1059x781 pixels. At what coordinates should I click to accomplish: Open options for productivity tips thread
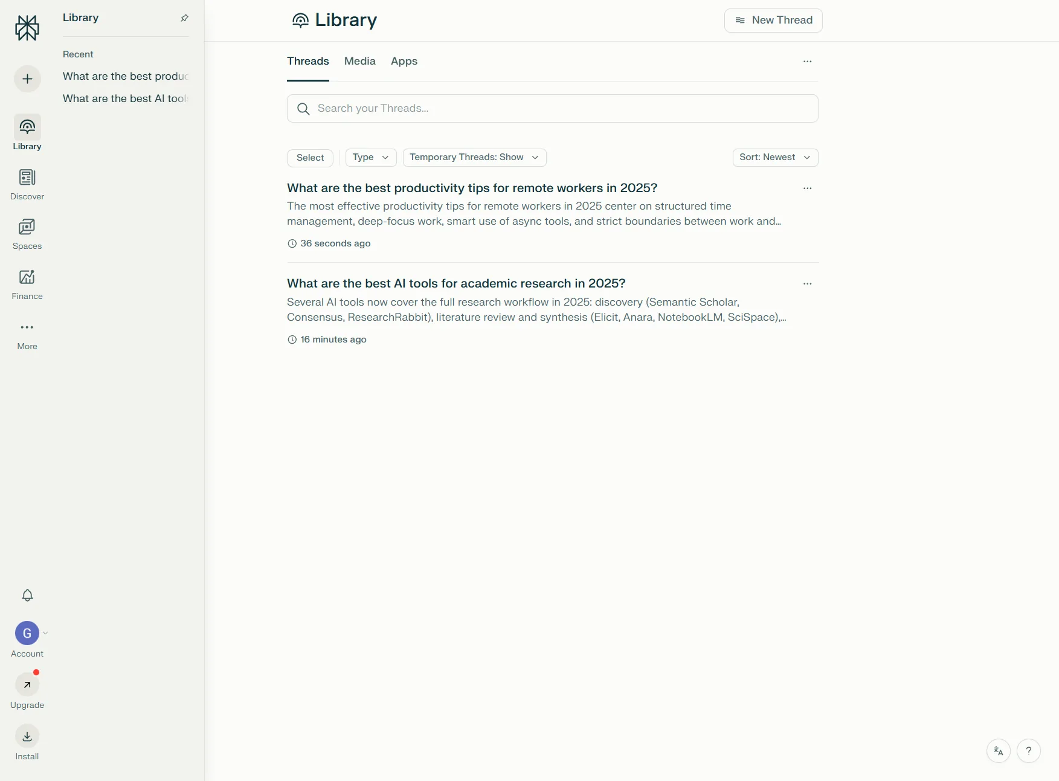(808, 188)
